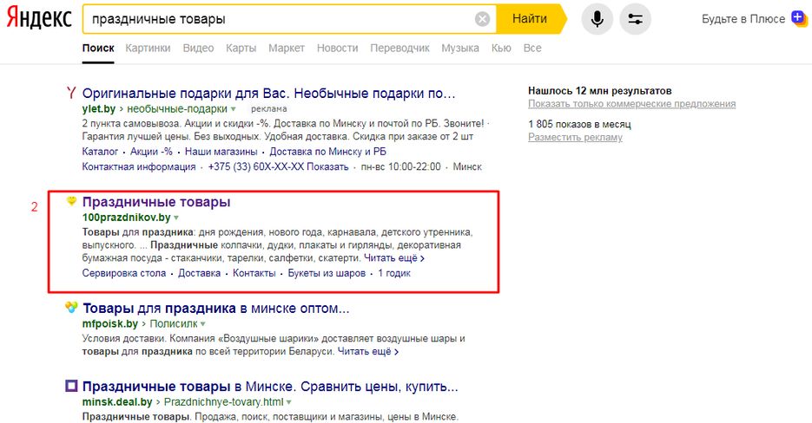Click the Yandex Plus icon
This screenshot has height=423, width=812.
pos(800,18)
